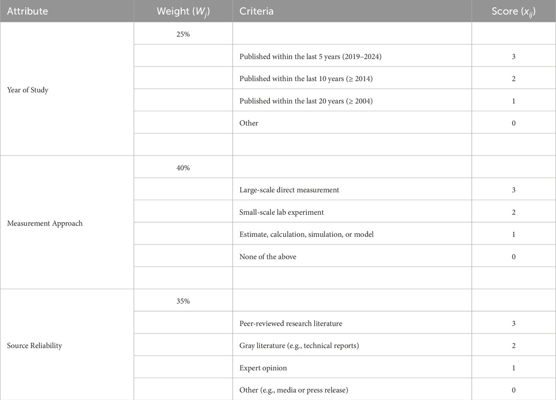Click the Weight column header
The width and height of the screenshot is (556, 400).
click(183, 11)
